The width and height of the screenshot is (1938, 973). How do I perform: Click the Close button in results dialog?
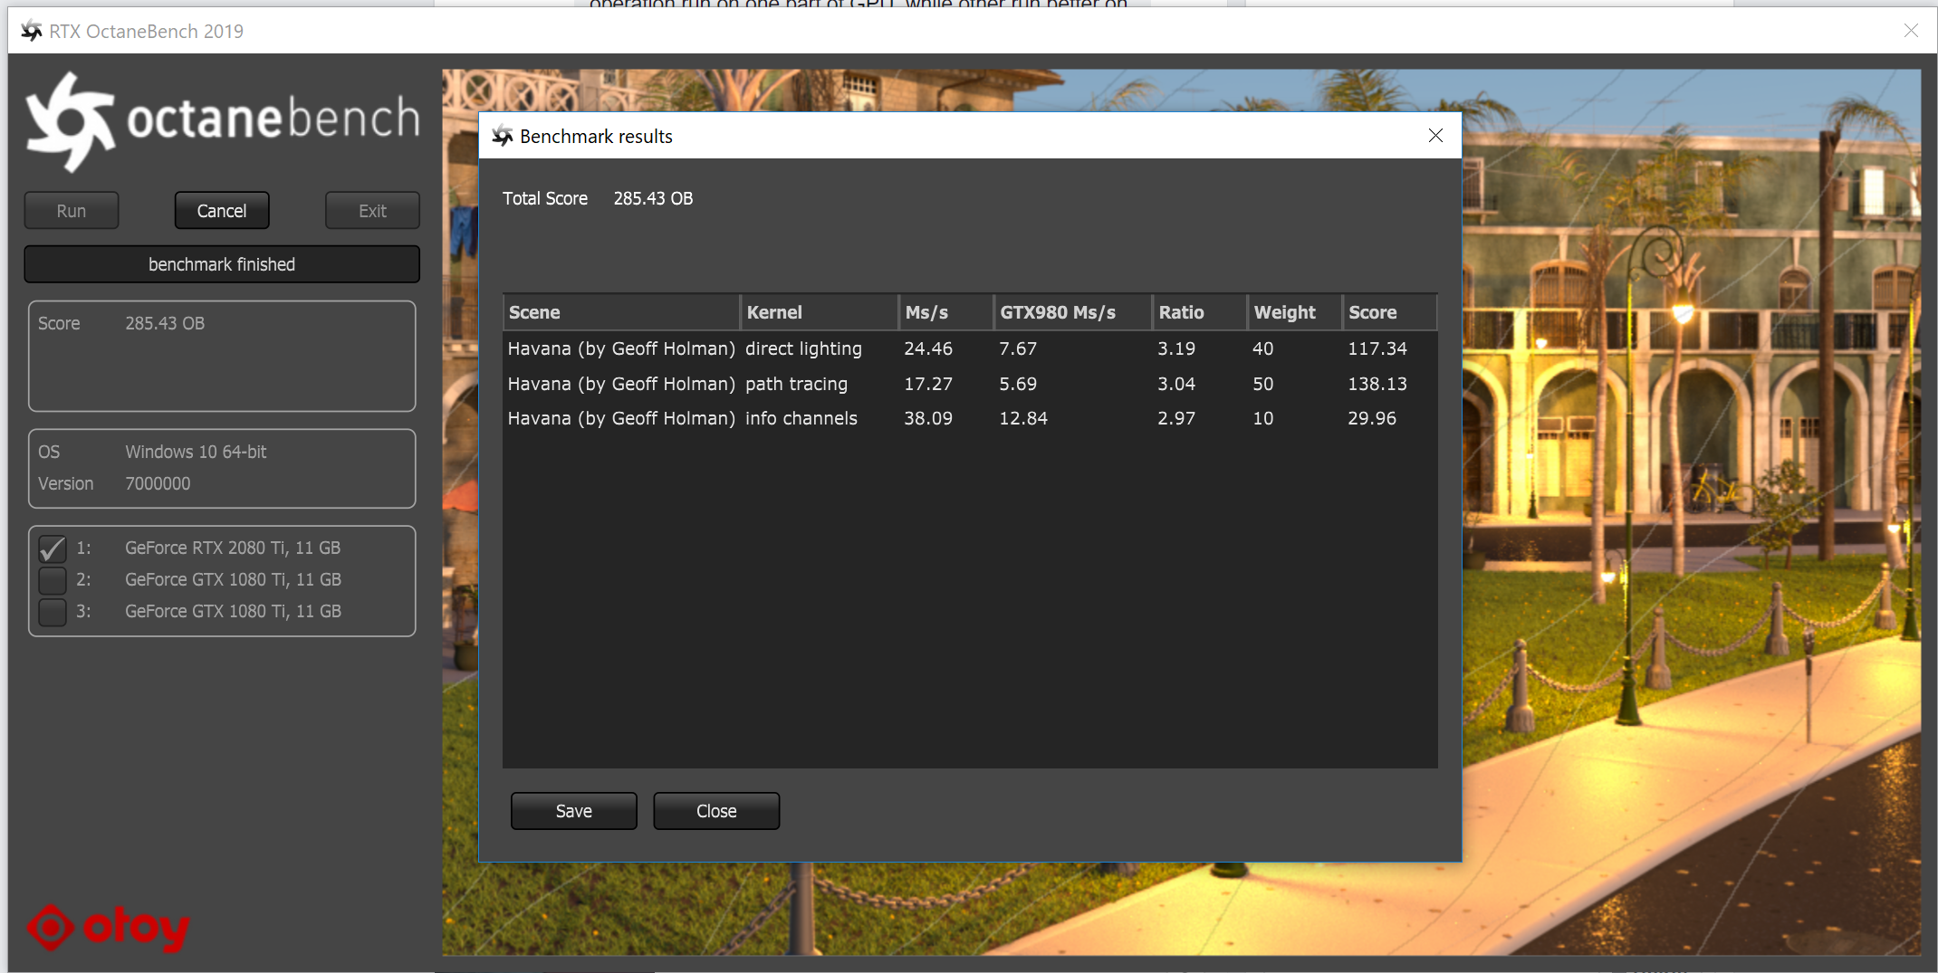click(x=716, y=811)
